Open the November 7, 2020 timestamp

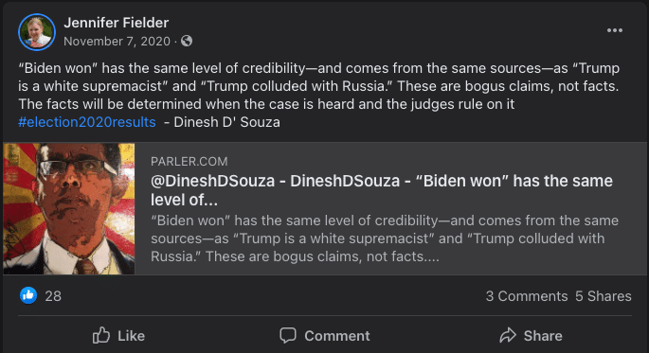click(117, 42)
